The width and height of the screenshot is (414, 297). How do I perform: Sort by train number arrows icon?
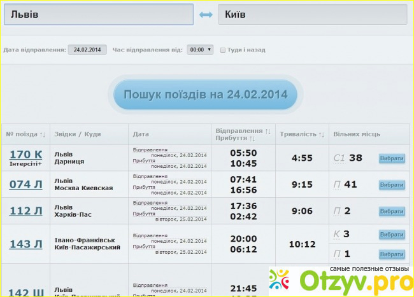tap(43, 134)
